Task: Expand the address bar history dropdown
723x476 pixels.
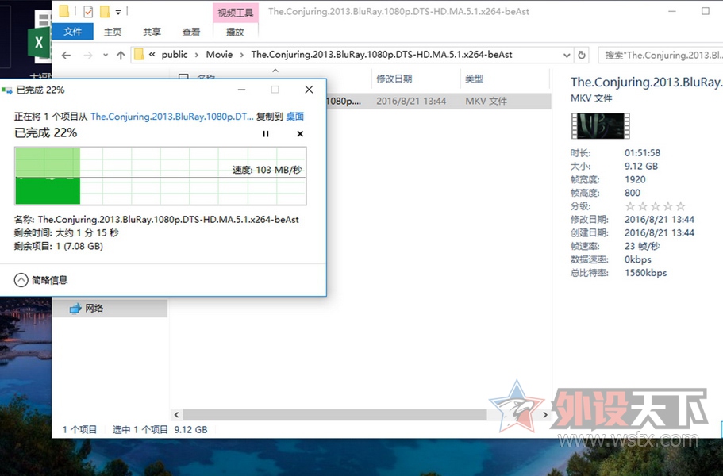Action: (x=567, y=56)
